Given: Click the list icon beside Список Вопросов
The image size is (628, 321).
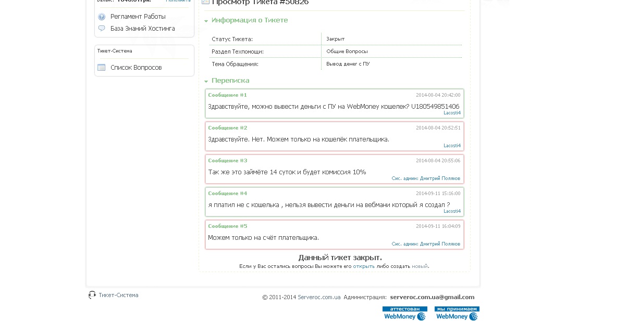Looking at the screenshot, I should pos(102,68).
